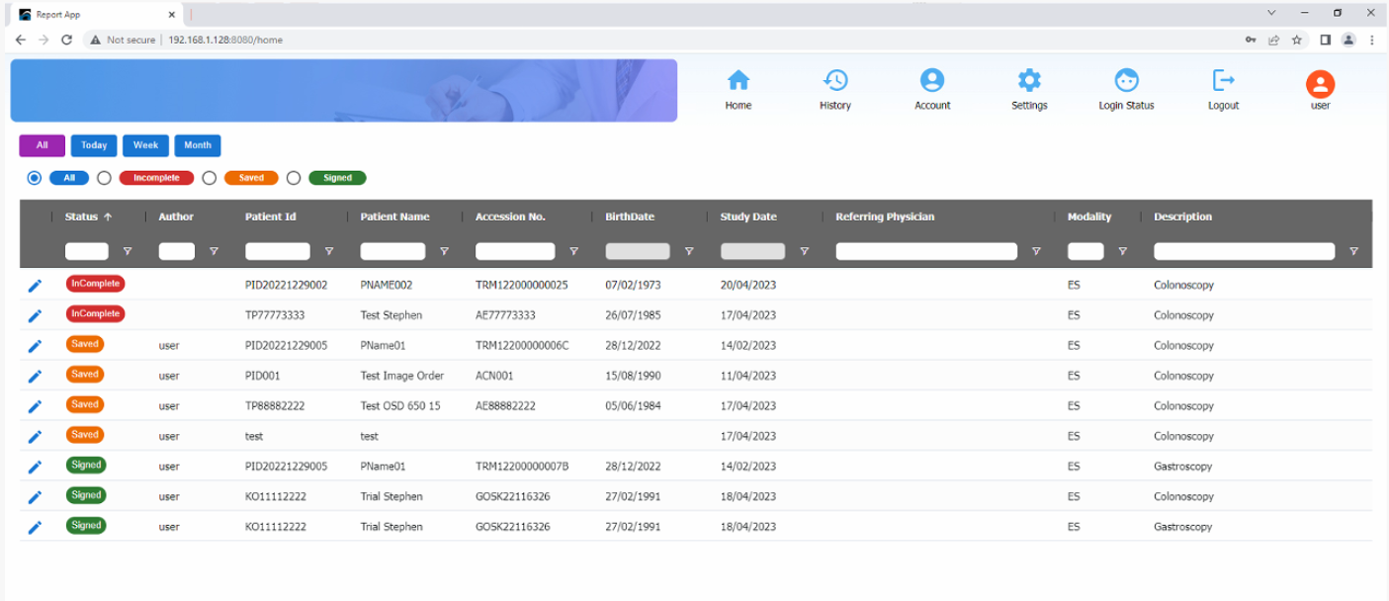The height and width of the screenshot is (601, 1389).
Task: Select the All status radio button
Action: pos(35,178)
